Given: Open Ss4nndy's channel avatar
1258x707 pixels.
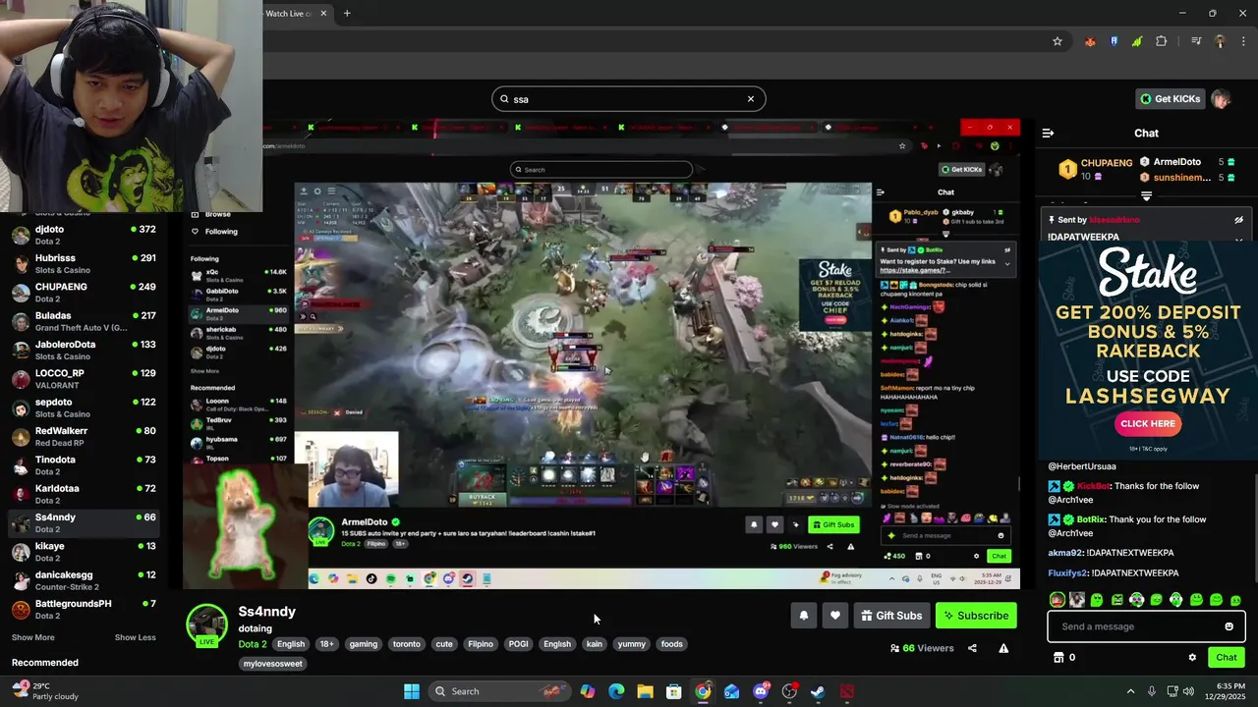Looking at the screenshot, I should (x=207, y=626).
